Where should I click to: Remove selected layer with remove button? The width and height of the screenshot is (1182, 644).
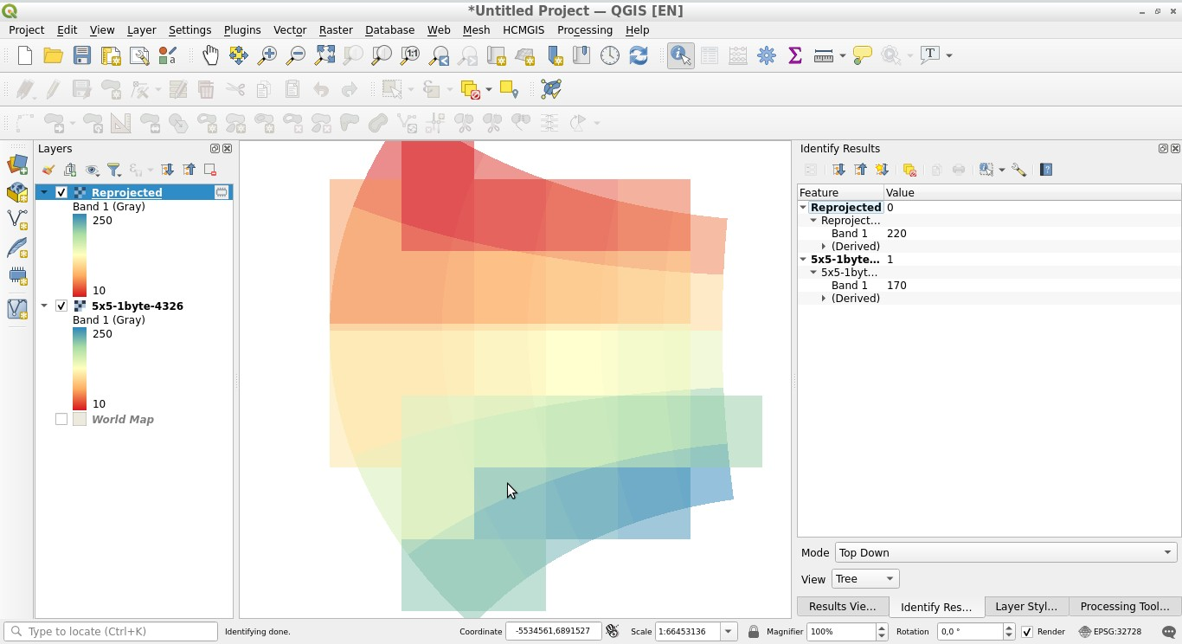pos(209,170)
